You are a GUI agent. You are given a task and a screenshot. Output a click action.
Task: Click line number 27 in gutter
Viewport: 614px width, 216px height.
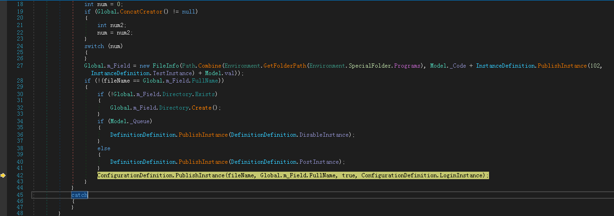(x=20, y=66)
